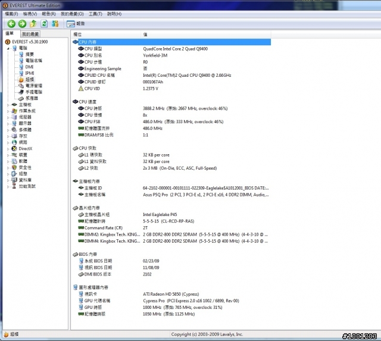Click the 電腦名稱 icon in tree
The image size is (381, 341).
(x=21, y=61)
